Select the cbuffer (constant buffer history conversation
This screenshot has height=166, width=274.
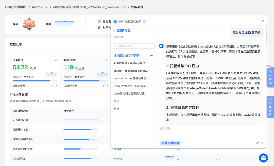(x=131, y=71)
